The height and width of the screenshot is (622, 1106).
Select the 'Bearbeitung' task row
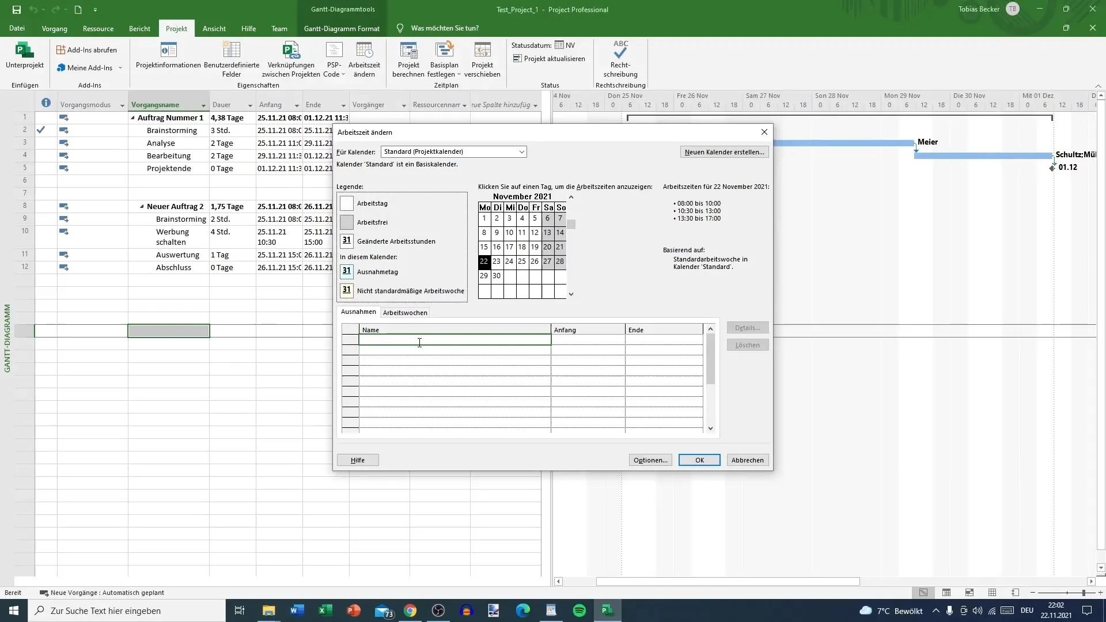point(168,156)
